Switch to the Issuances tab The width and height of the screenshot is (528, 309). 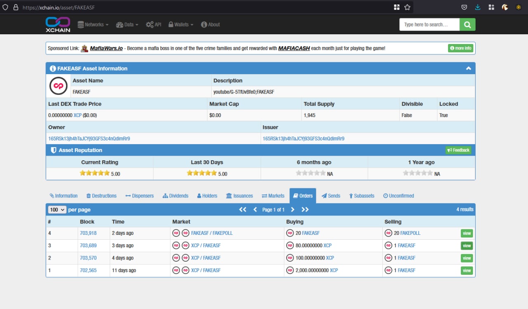(240, 196)
